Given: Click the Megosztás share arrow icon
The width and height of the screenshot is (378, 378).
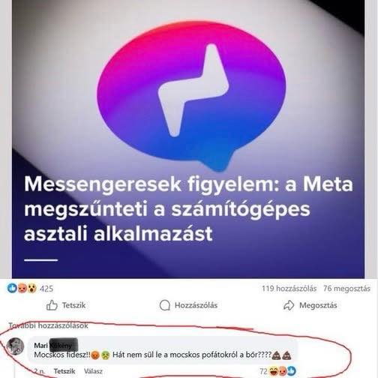Looking at the screenshot, I should [x=289, y=305].
